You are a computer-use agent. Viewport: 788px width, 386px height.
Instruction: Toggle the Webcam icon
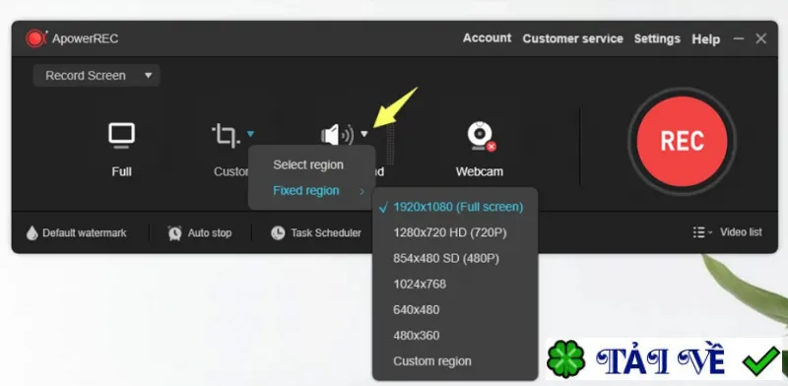pyautogui.click(x=481, y=135)
